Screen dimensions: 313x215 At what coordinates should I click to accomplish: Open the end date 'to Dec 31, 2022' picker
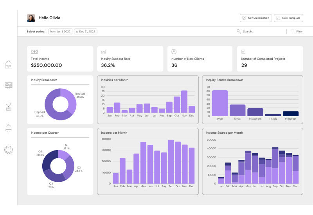click(86, 31)
